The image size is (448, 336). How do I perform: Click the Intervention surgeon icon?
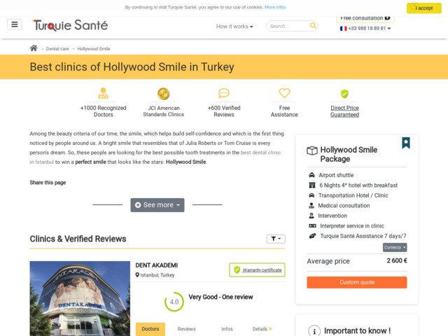(x=311, y=216)
